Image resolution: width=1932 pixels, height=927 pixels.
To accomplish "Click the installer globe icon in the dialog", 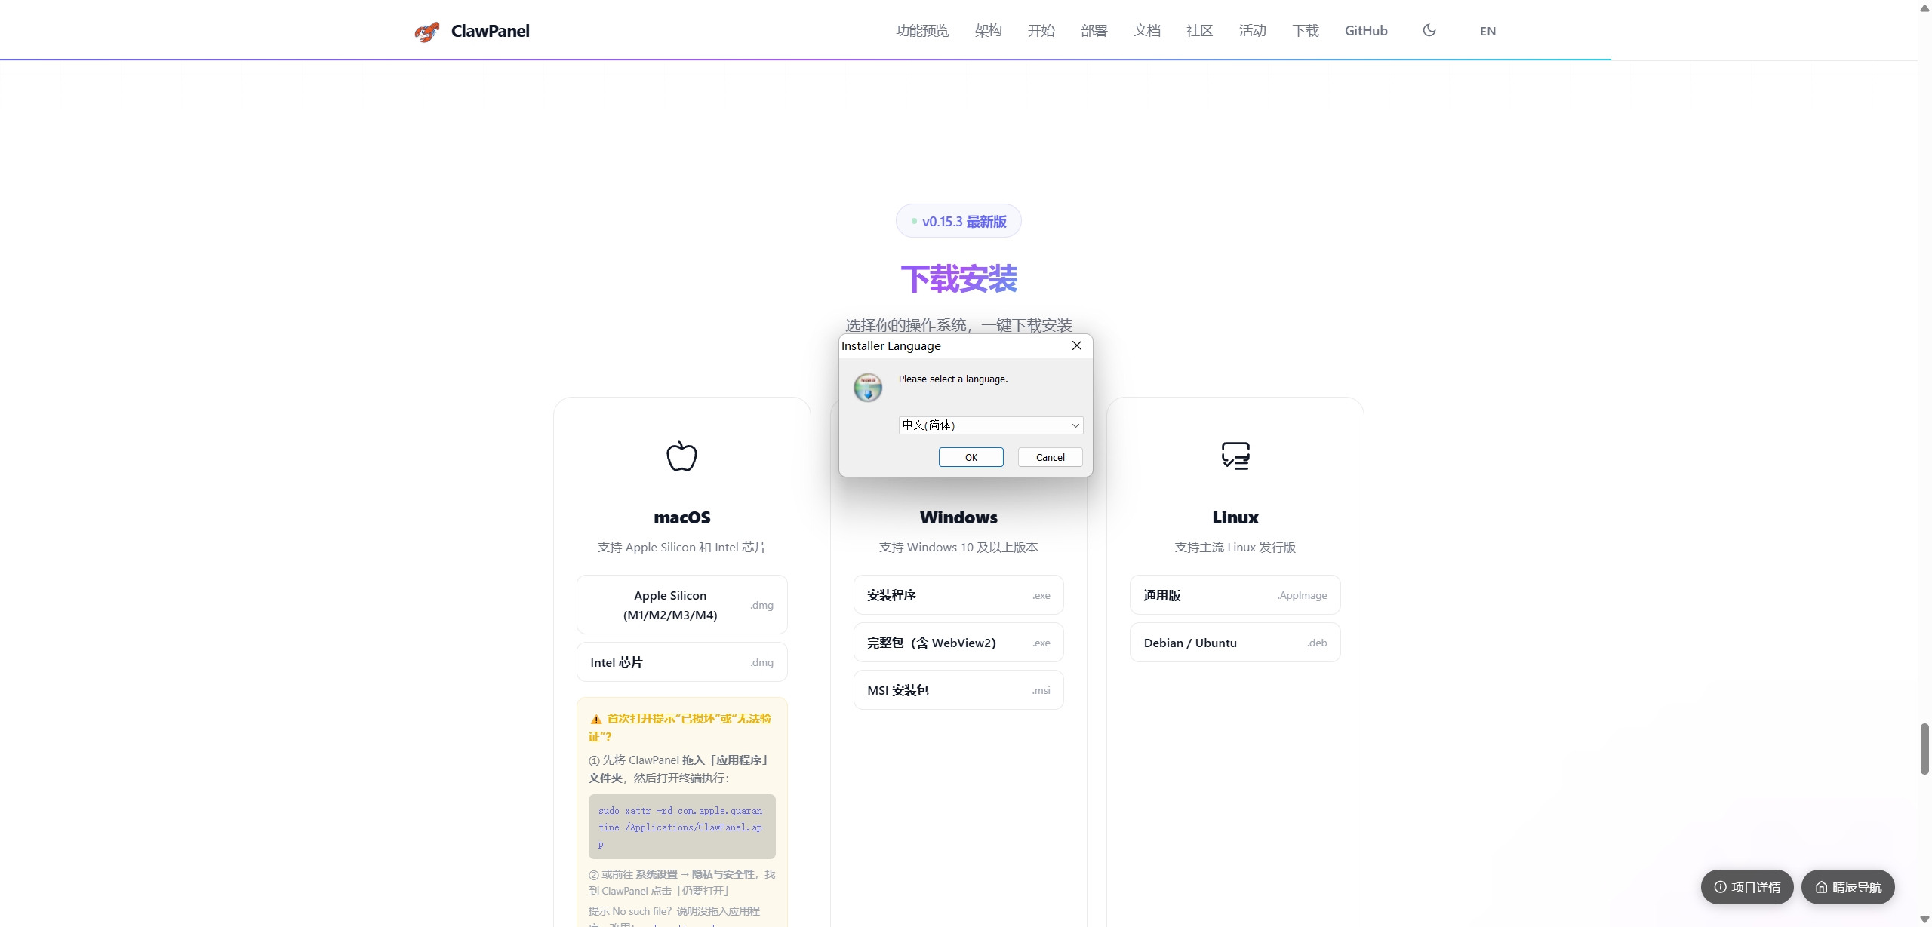I will click(x=868, y=388).
